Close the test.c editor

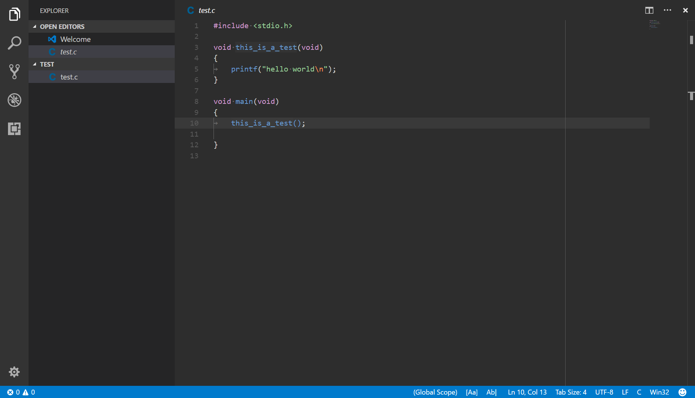[685, 10]
